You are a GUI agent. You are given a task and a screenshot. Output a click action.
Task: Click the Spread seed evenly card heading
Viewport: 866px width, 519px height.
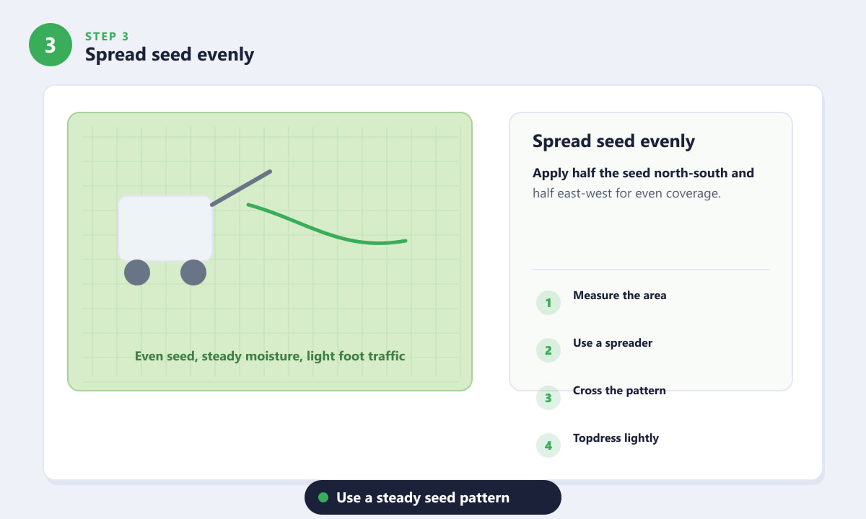click(x=613, y=141)
